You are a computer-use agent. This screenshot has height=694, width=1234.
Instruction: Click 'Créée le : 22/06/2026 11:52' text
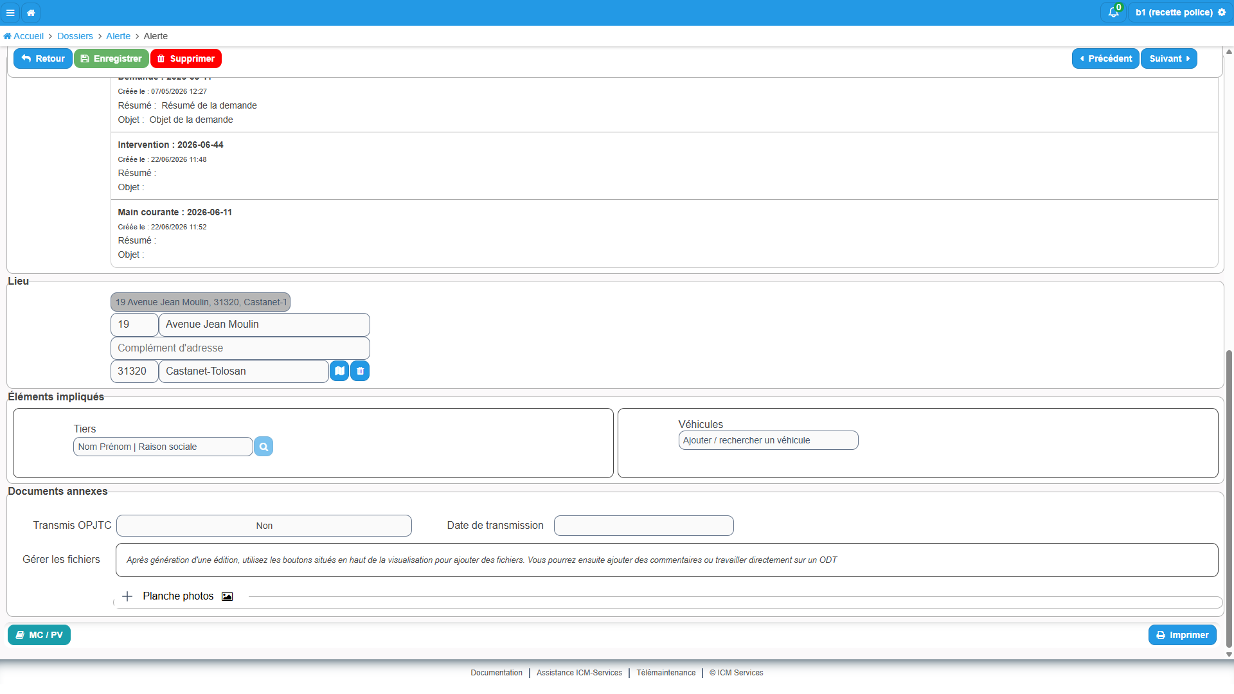162,227
